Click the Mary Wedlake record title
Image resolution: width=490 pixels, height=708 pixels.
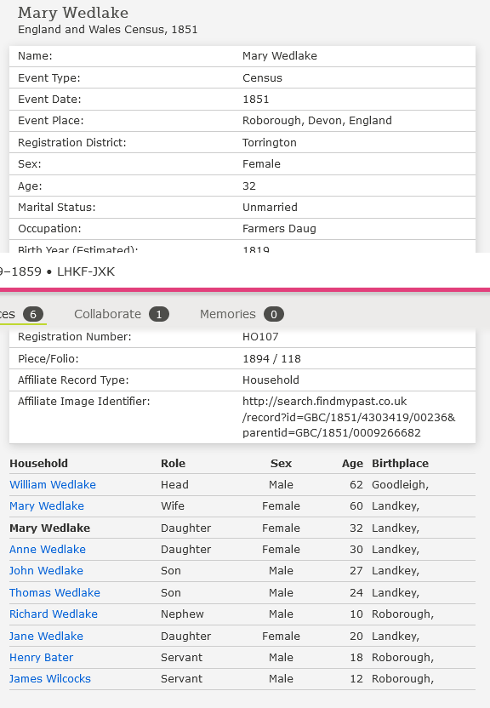(73, 13)
